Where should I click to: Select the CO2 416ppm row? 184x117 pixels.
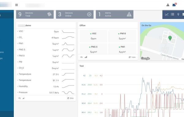pyautogui.click(x=46, y=38)
